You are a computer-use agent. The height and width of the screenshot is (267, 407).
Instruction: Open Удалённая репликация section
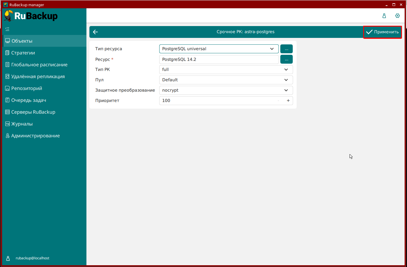click(44, 76)
